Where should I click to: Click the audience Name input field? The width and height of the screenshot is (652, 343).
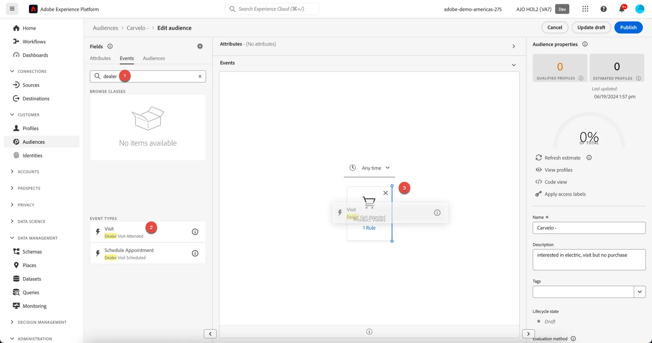pyautogui.click(x=589, y=228)
